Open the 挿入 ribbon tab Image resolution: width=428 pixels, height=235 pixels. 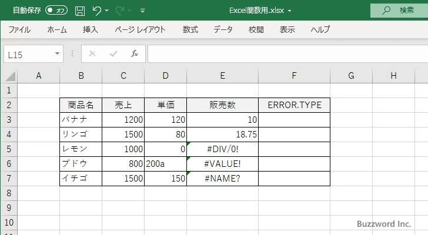(x=90, y=29)
